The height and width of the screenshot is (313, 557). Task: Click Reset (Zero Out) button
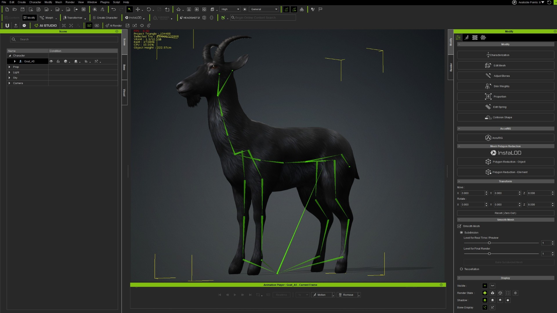(506, 213)
